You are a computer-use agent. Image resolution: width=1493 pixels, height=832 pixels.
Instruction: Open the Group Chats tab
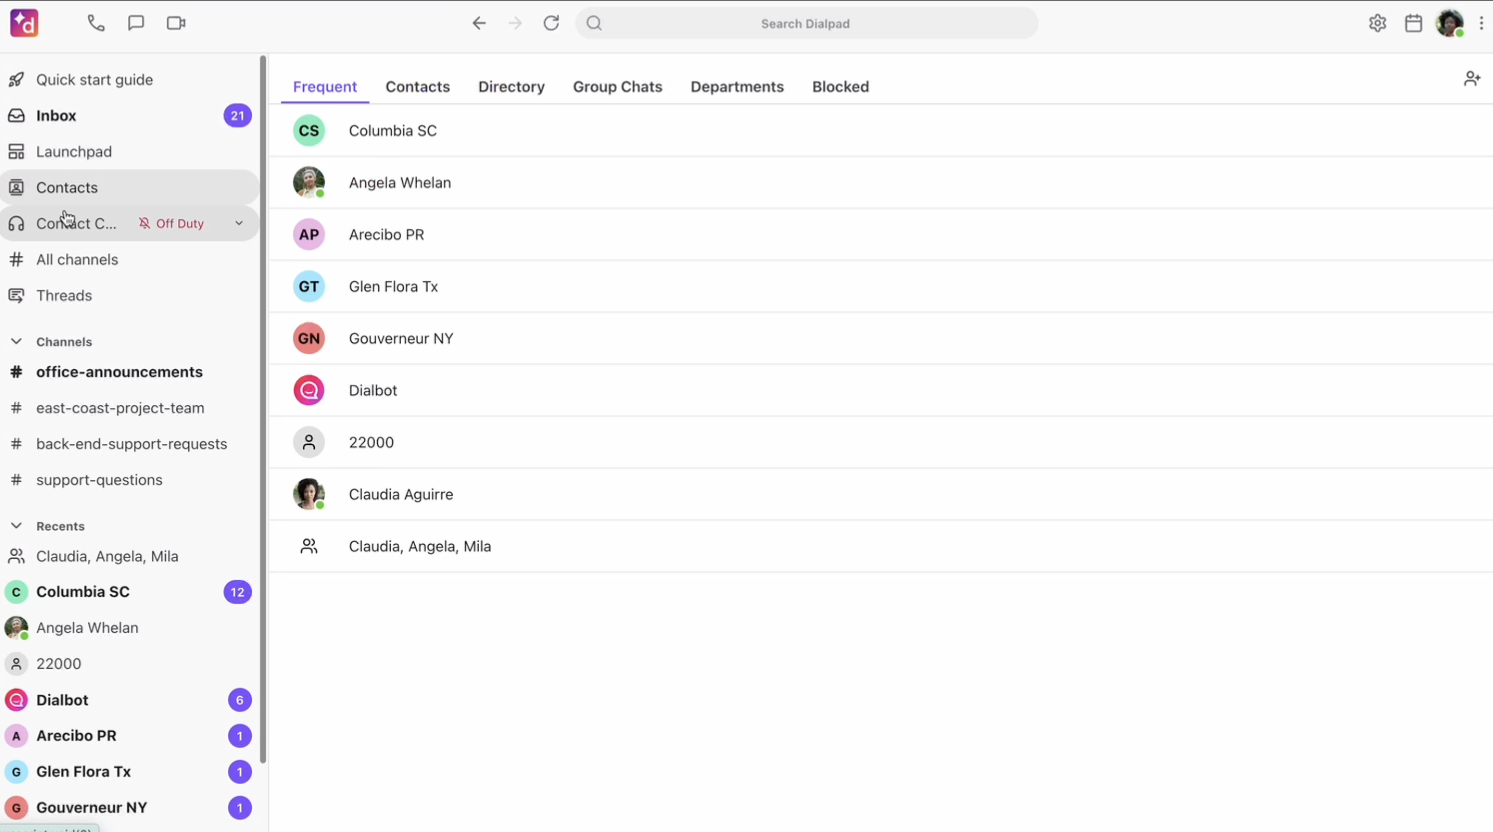[x=617, y=86]
